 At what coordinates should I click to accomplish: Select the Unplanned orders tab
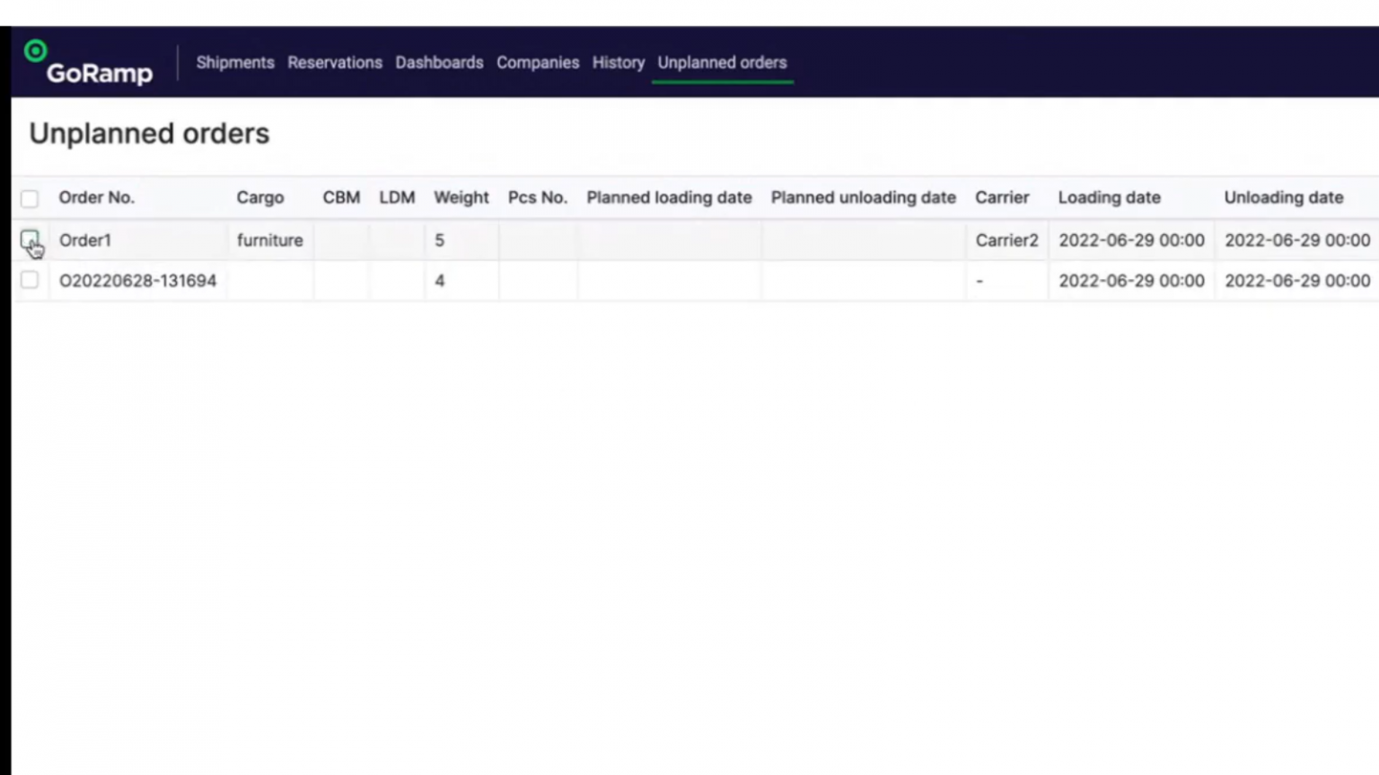(x=722, y=63)
